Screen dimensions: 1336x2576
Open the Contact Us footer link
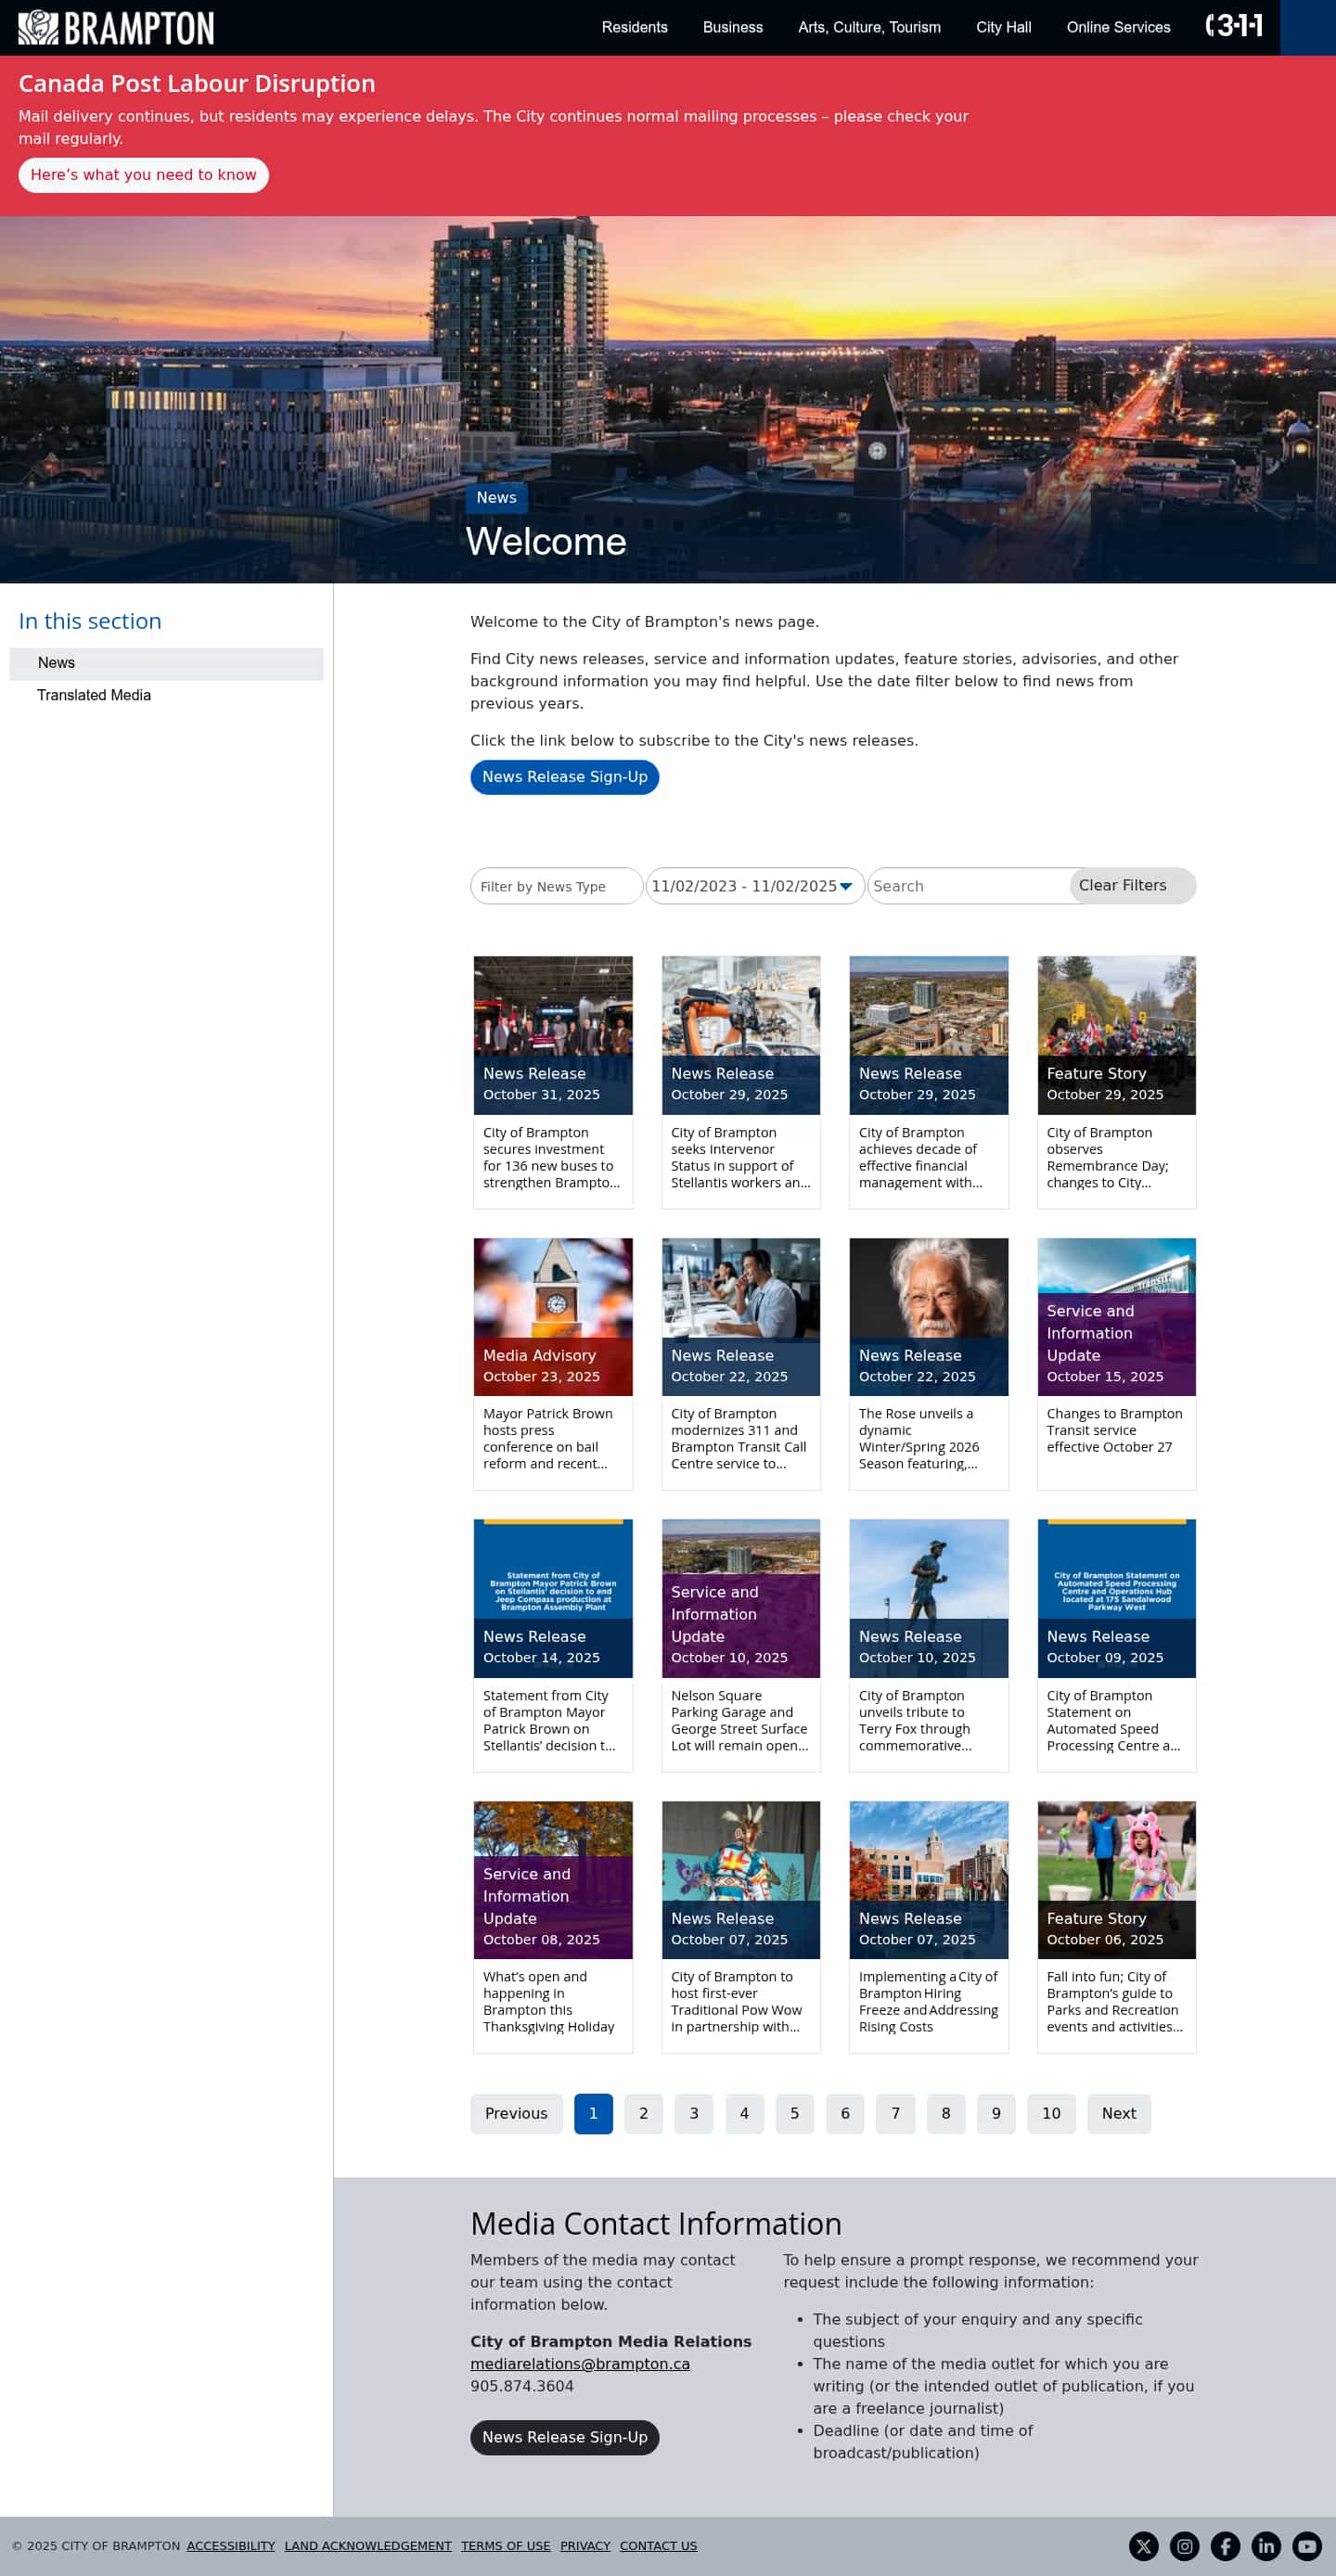[658, 2546]
